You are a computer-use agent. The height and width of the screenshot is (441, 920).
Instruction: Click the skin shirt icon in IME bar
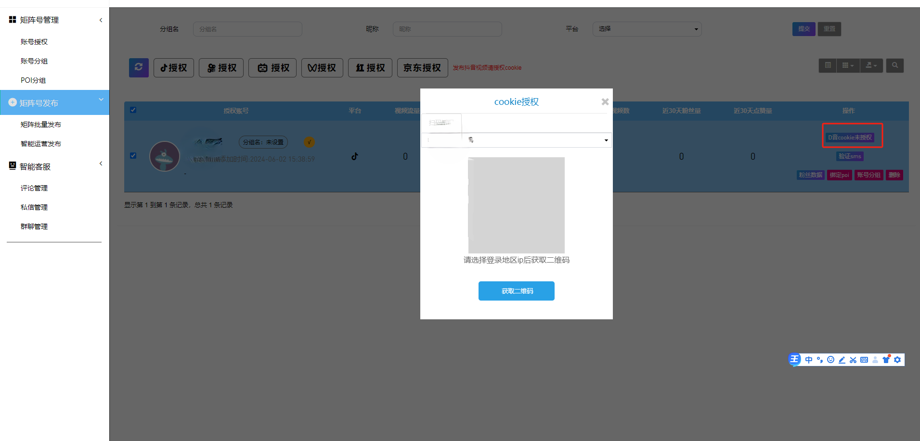tap(886, 359)
